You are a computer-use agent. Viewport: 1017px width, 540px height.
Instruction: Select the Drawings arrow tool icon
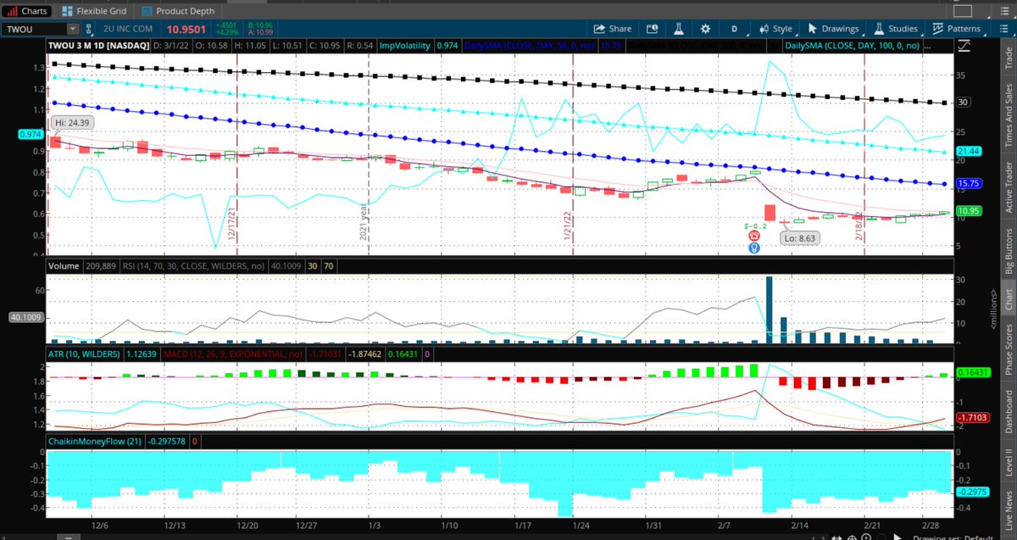click(812, 28)
